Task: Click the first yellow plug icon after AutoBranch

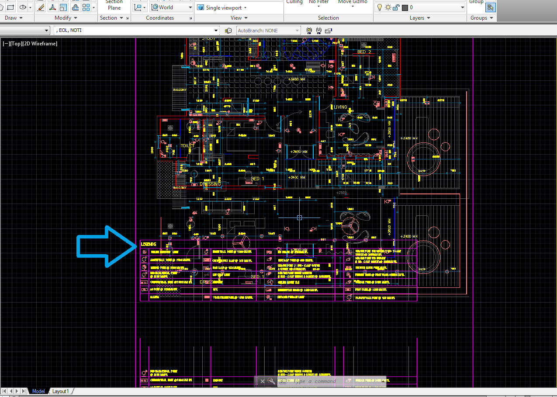Action: [309, 31]
